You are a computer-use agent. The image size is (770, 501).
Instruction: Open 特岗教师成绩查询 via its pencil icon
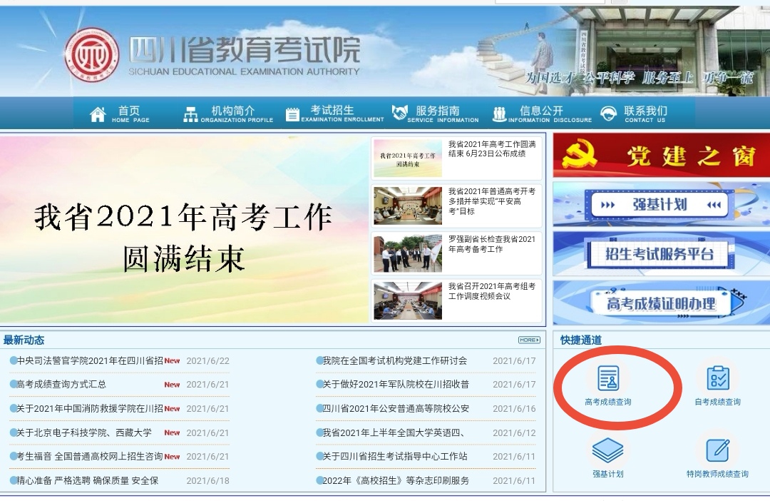[718, 450]
